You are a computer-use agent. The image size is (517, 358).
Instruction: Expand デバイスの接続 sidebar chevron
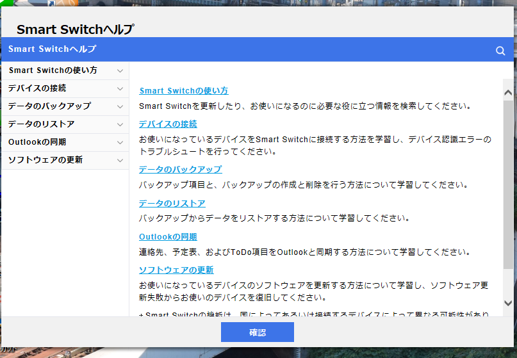[120, 88]
